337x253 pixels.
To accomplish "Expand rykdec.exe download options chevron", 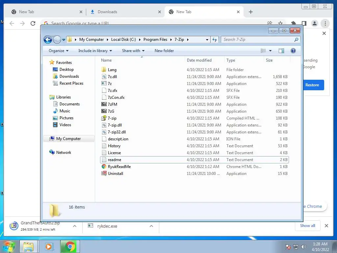I will click(x=151, y=226).
